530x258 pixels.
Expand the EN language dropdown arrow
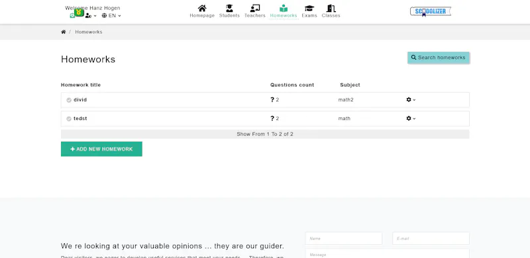point(119,16)
